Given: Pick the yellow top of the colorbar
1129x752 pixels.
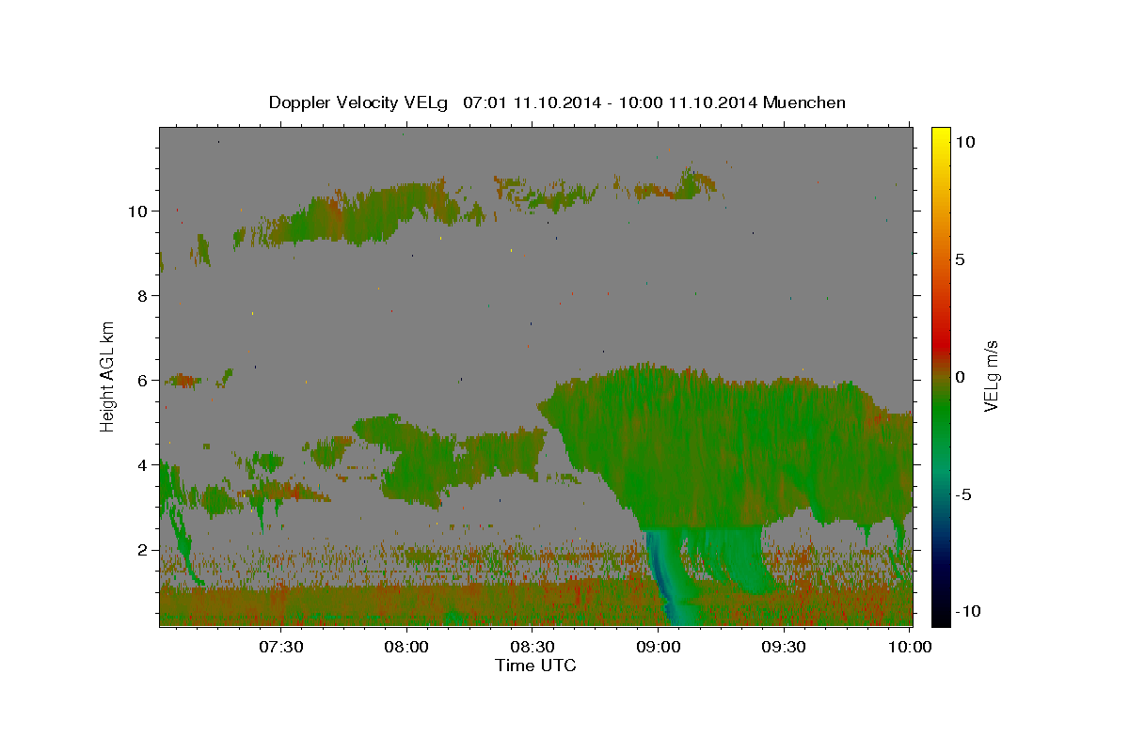Looking at the screenshot, I should 941,136.
